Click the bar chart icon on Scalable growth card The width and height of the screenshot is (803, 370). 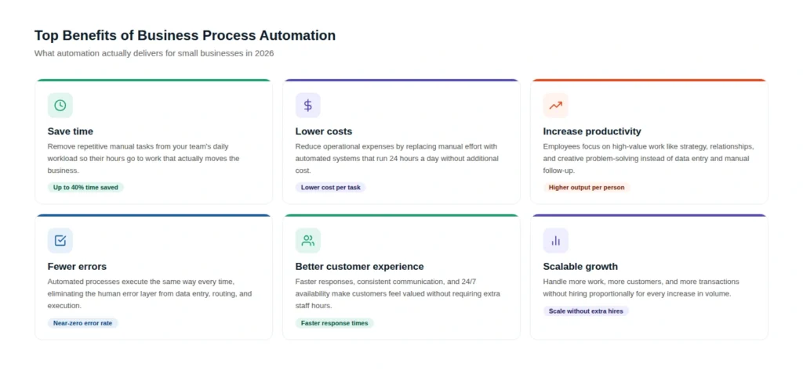[x=556, y=241]
